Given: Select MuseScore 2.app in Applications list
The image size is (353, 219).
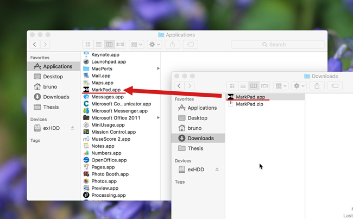Looking at the screenshot, I should 110,139.
